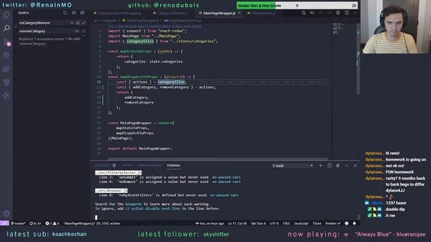This screenshot has width=431, height=242.
Task: Open the Problems panel tab
Action: point(105,165)
